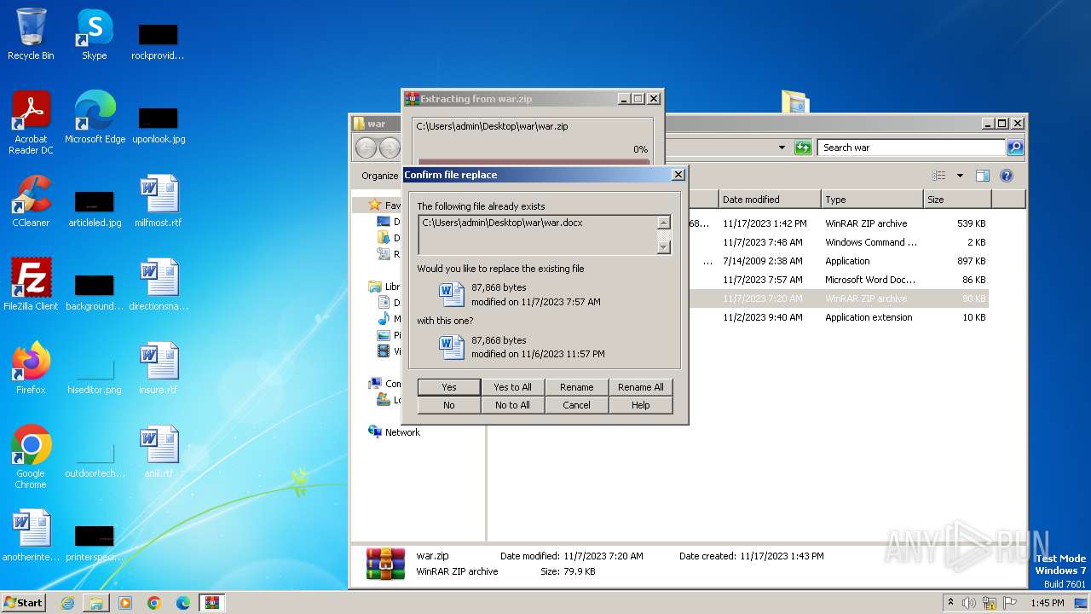Choose Rename All
The image size is (1091, 614).
(641, 387)
